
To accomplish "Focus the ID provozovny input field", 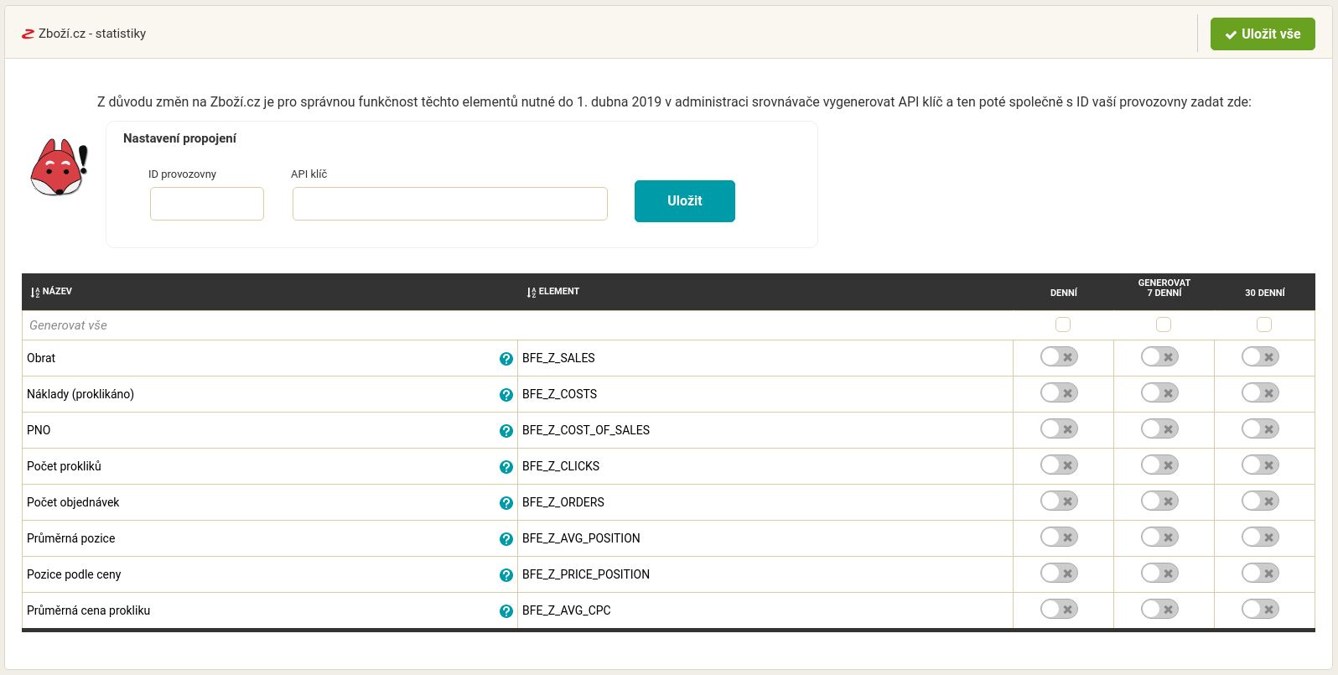I will pos(207,204).
